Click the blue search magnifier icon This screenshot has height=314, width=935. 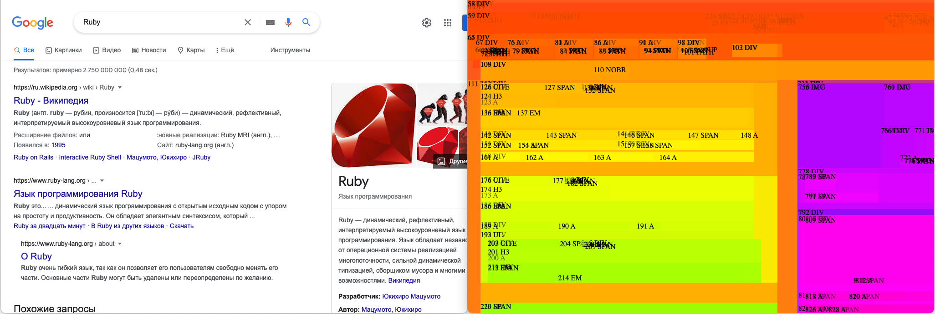coord(307,22)
